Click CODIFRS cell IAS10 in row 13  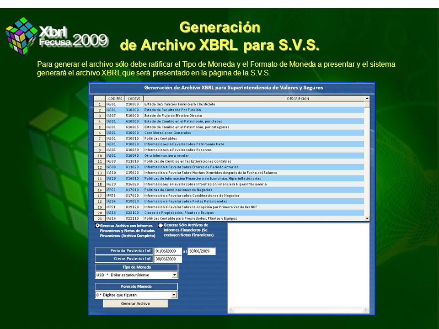[x=115, y=173]
